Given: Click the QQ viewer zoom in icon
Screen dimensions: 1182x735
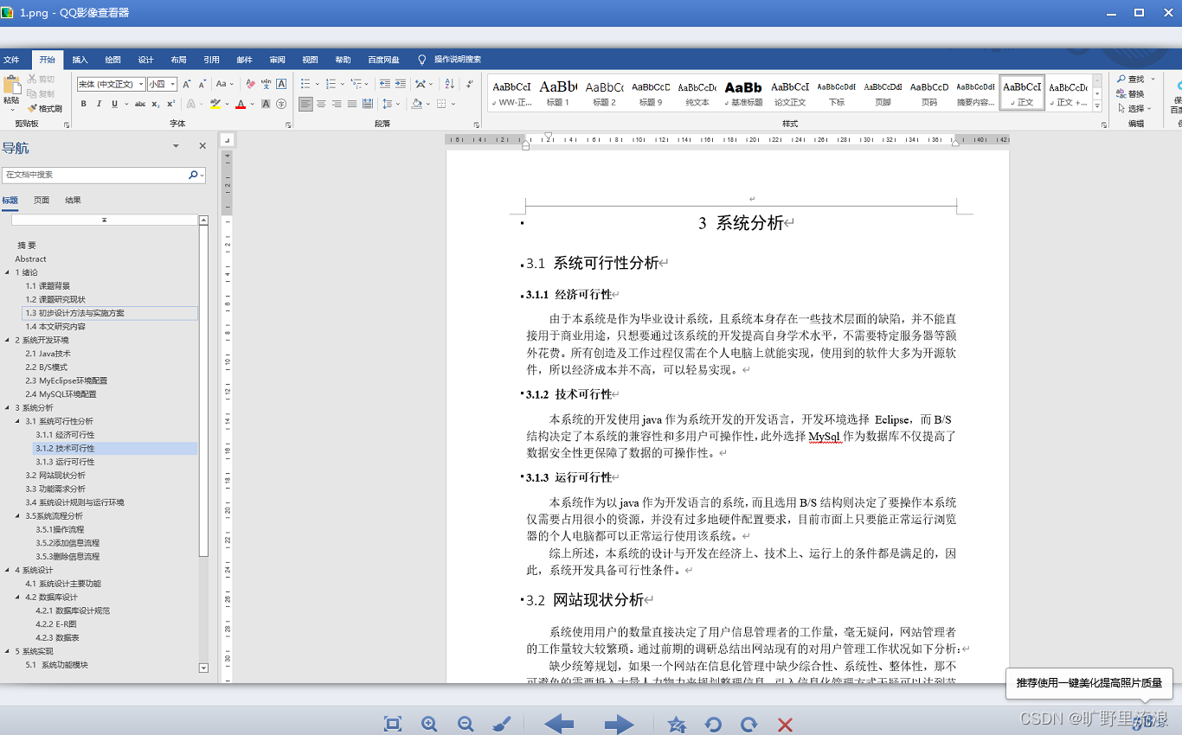Looking at the screenshot, I should 429,725.
